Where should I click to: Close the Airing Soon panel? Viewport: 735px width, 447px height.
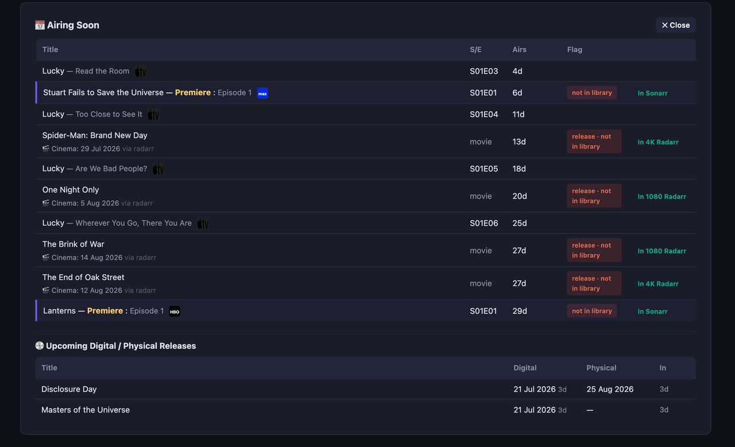676,25
